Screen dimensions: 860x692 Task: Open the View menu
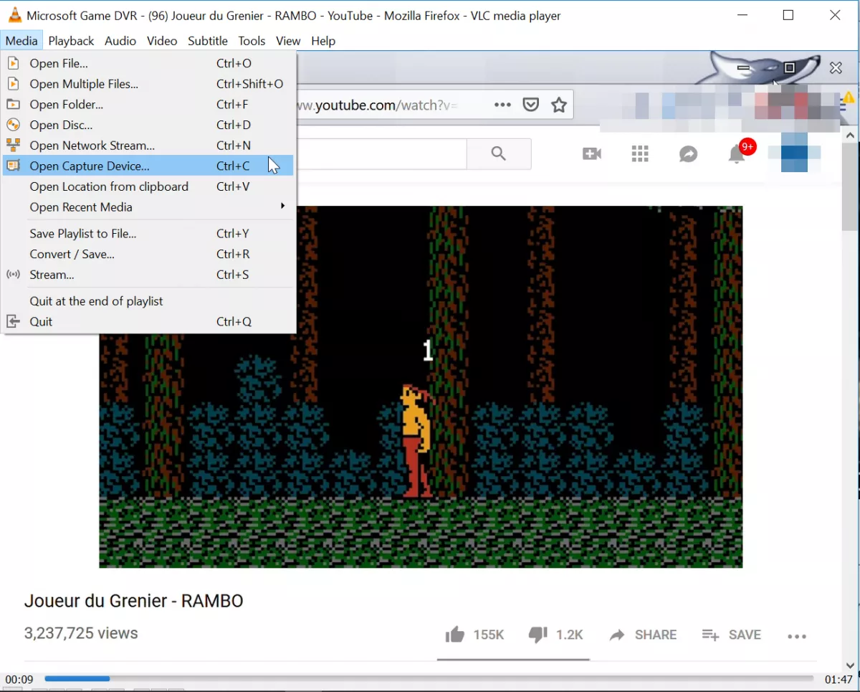point(288,41)
